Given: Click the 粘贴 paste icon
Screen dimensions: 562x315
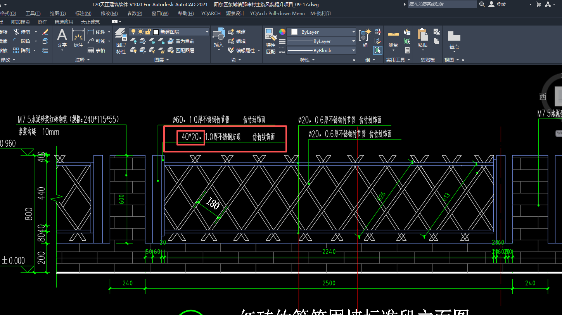Looking at the screenshot, I should coord(423,37).
